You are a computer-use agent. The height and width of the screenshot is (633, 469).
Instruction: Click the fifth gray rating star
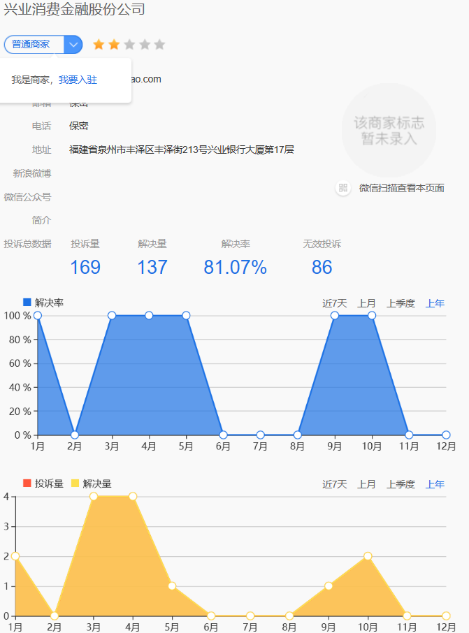[x=159, y=45]
